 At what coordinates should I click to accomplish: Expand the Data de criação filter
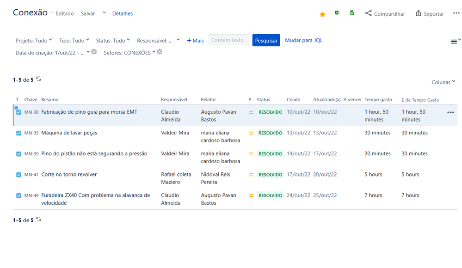point(53,52)
